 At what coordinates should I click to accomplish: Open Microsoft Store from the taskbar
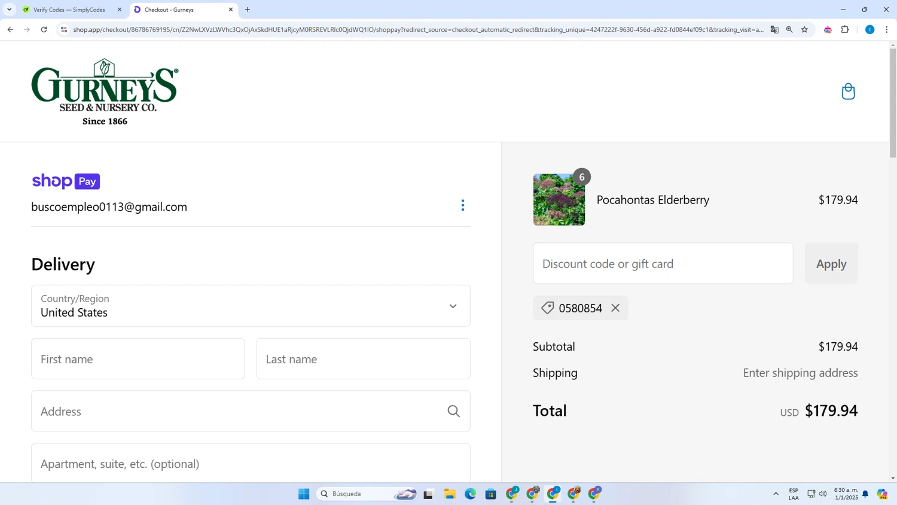pos(491,494)
